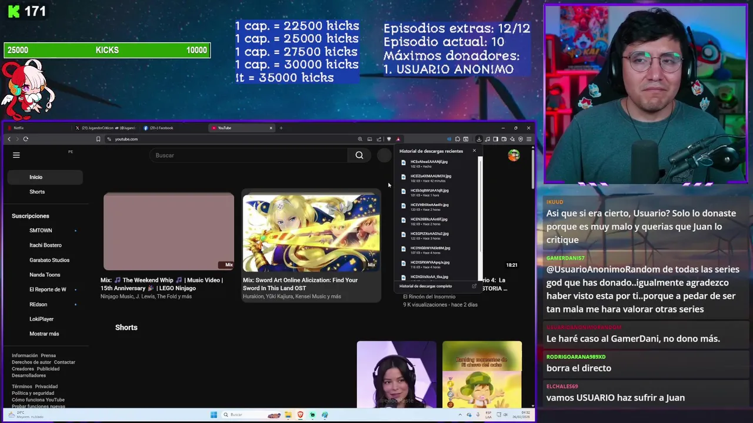Click Windows Start button on taskbar
The height and width of the screenshot is (423, 753).
pyautogui.click(x=214, y=415)
